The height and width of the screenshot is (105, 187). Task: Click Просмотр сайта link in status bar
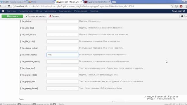click(x=8, y=104)
